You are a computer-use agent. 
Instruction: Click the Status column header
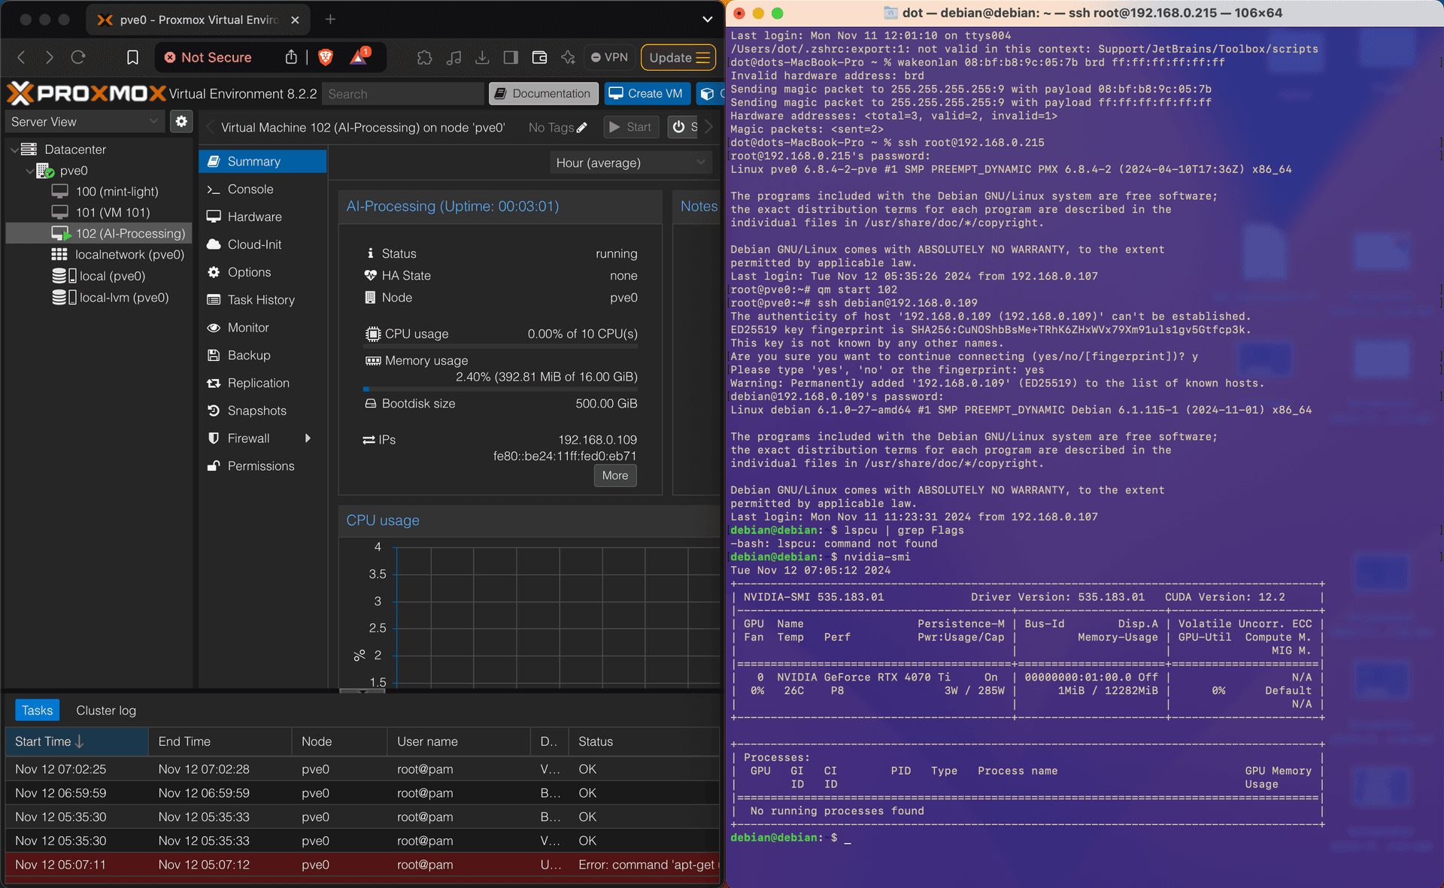coord(644,741)
